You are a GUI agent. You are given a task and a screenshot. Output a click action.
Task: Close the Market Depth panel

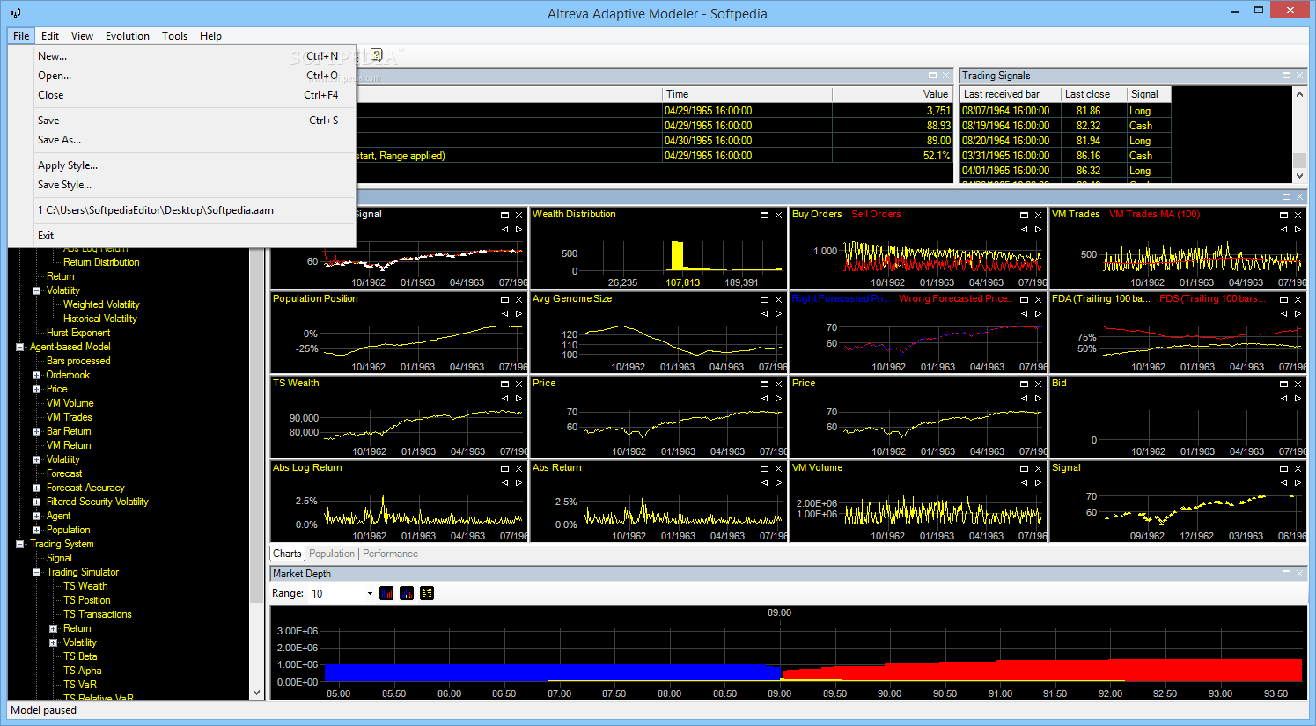[1299, 574]
